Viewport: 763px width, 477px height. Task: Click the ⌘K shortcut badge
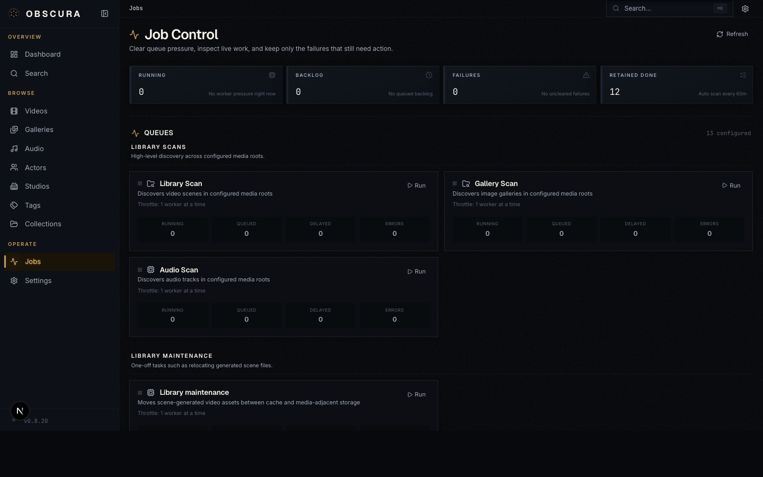tap(720, 8)
